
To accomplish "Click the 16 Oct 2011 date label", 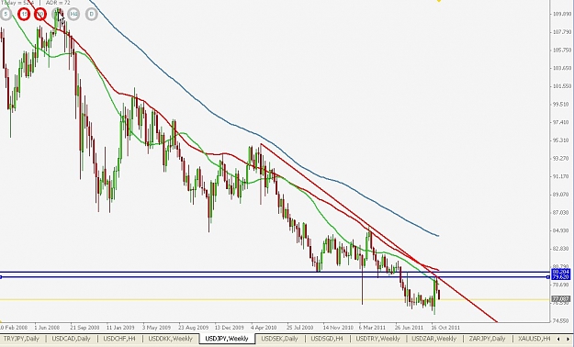I will (445, 327).
